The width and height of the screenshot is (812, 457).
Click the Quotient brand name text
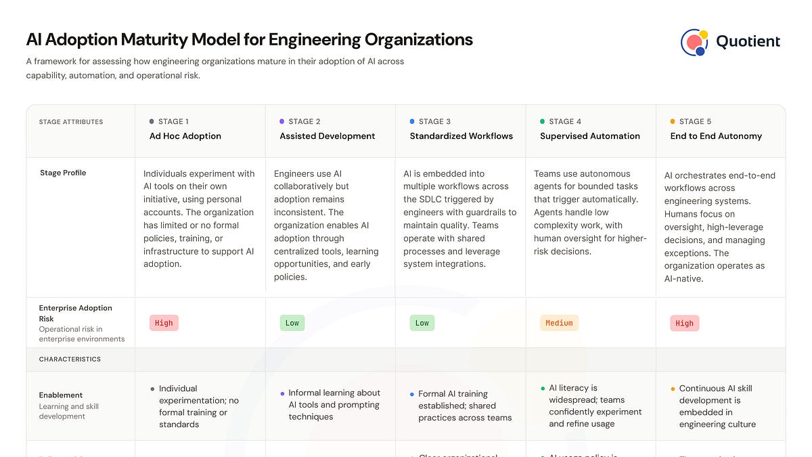pos(748,42)
